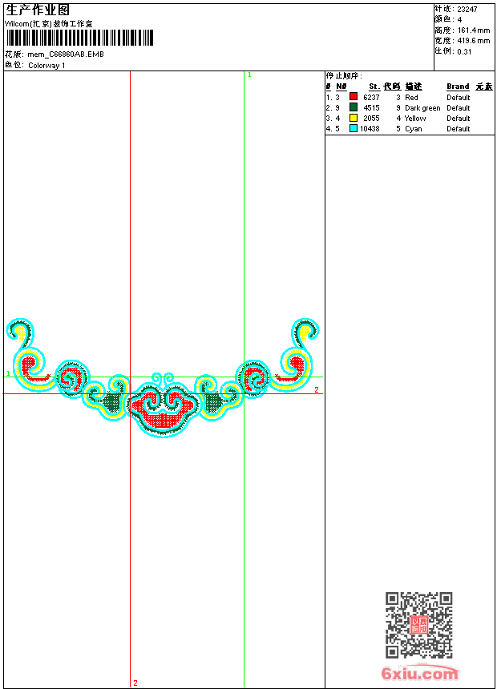
Task: Click the 停止顺序 heading
Action: click(344, 76)
